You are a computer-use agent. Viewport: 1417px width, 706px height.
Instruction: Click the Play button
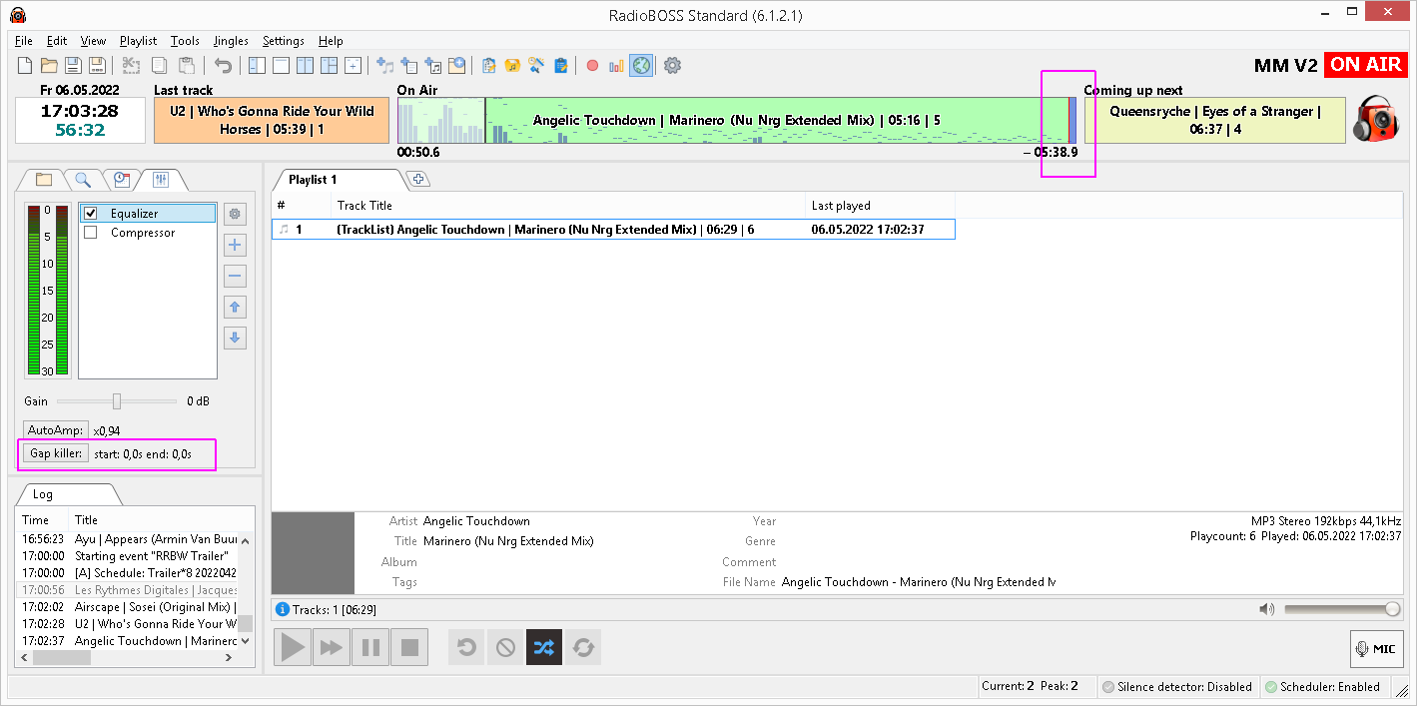(x=293, y=648)
